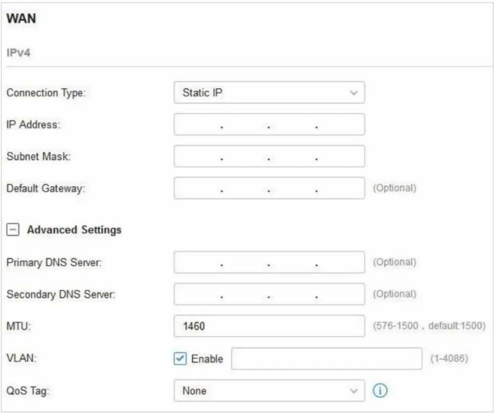This screenshot has height=413, width=494.
Task: Uncheck the VLAN Enable checkbox
Action: click(x=180, y=358)
